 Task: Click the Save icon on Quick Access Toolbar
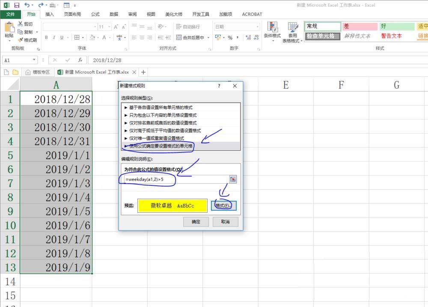pos(16,5)
